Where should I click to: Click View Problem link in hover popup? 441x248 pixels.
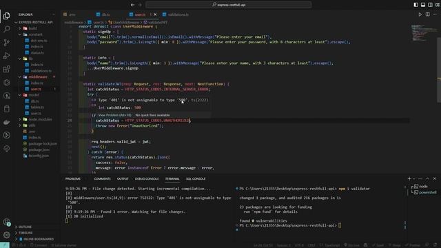click(115, 115)
